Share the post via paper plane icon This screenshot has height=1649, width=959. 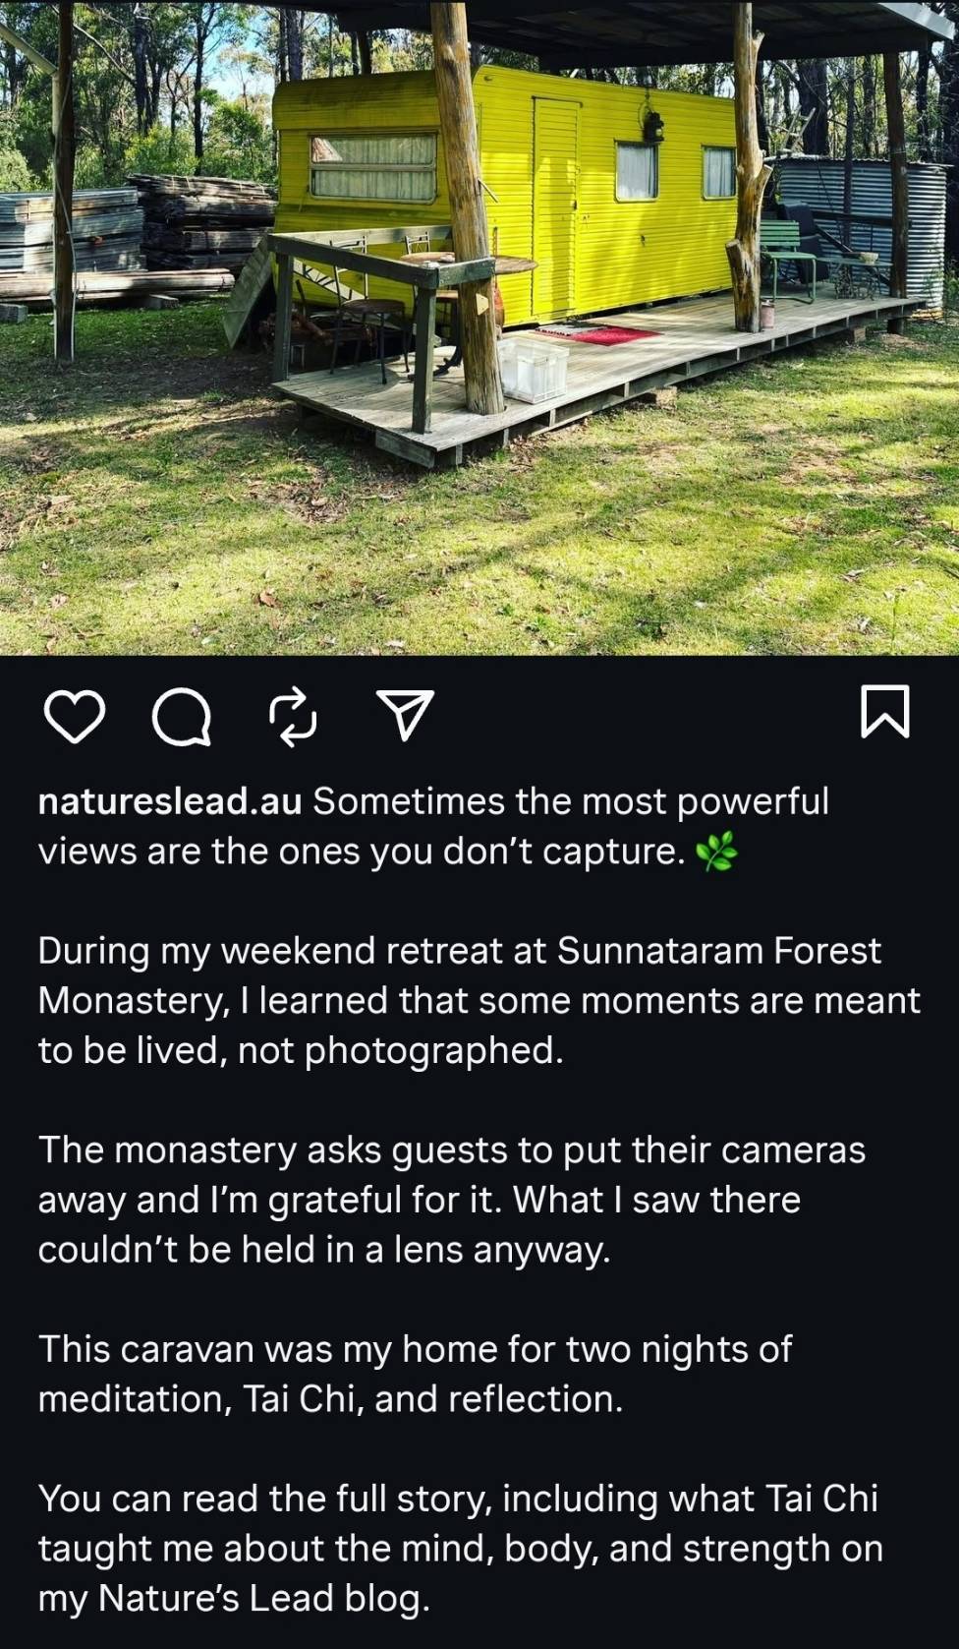pyautogui.click(x=405, y=715)
